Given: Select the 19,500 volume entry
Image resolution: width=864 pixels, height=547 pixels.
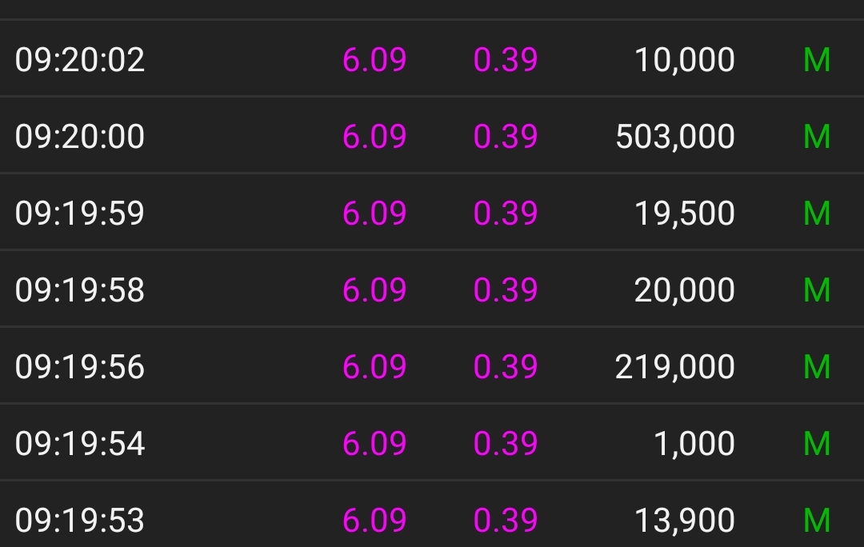Looking at the screenshot, I should pos(685,214).
